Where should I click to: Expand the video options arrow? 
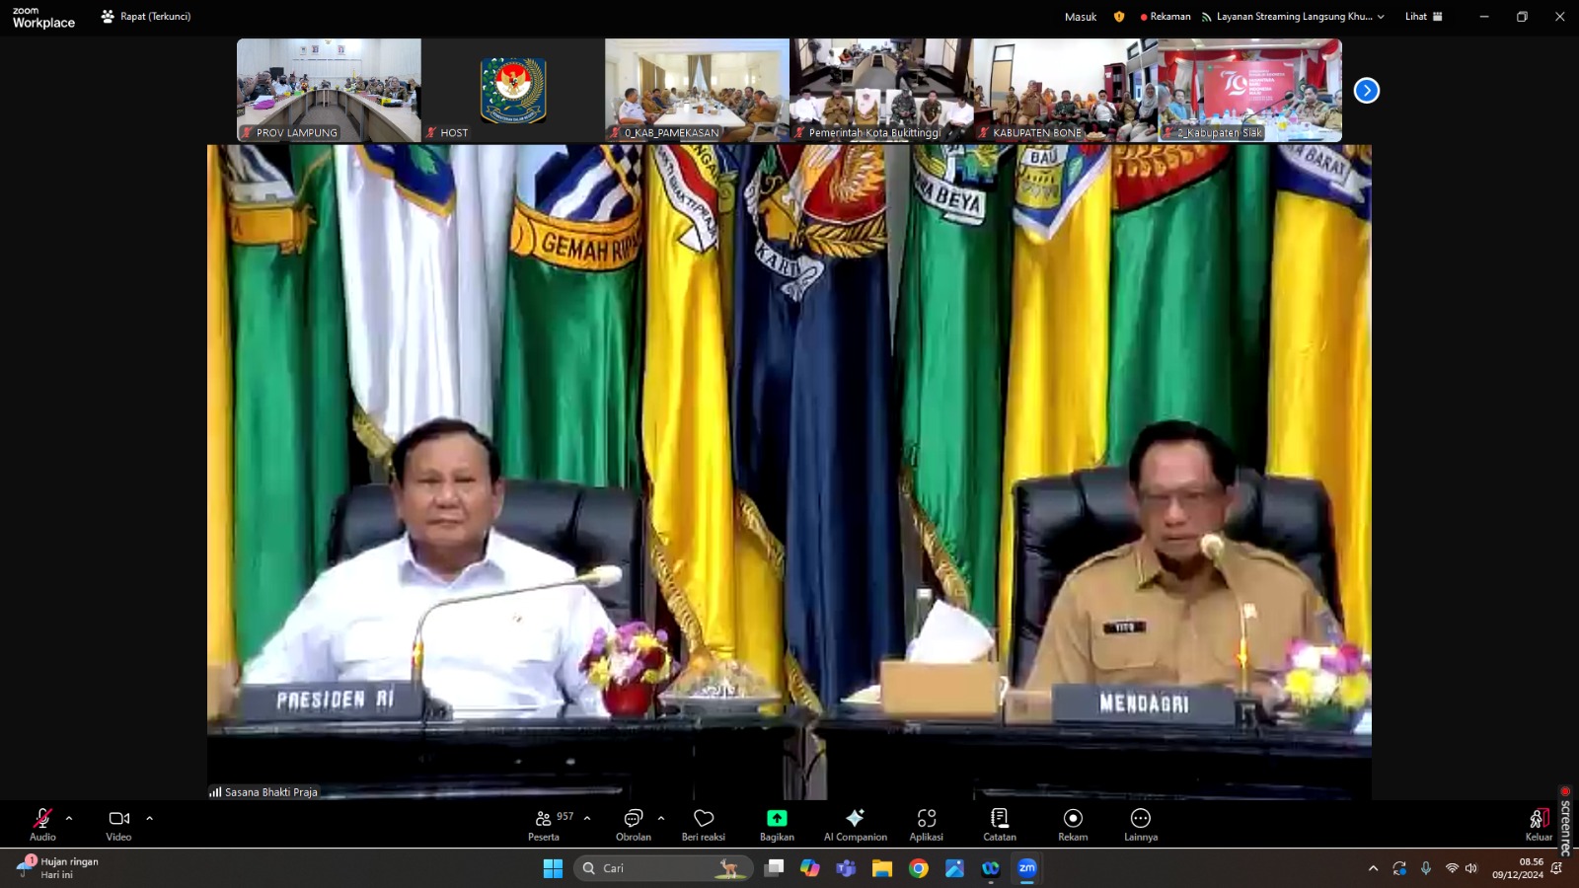click(x=150, y=818)
